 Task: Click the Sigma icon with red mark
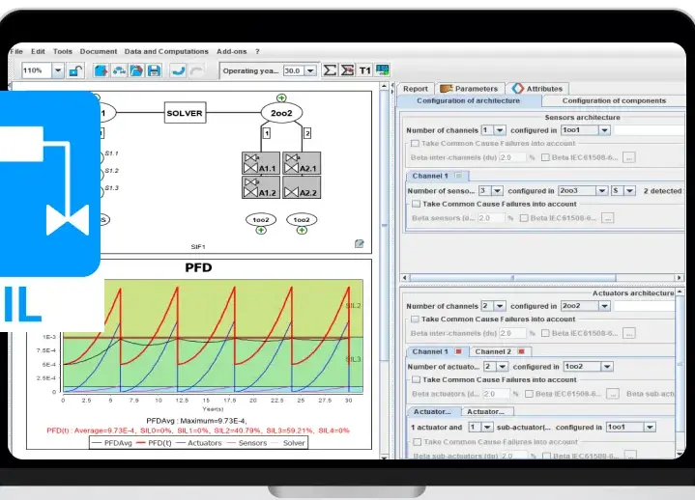[x=347, y=70]
